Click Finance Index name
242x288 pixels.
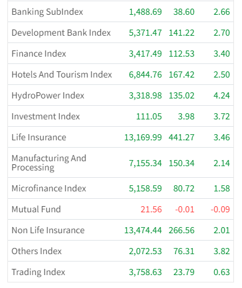pyautogui.click(x=39, y=54)
